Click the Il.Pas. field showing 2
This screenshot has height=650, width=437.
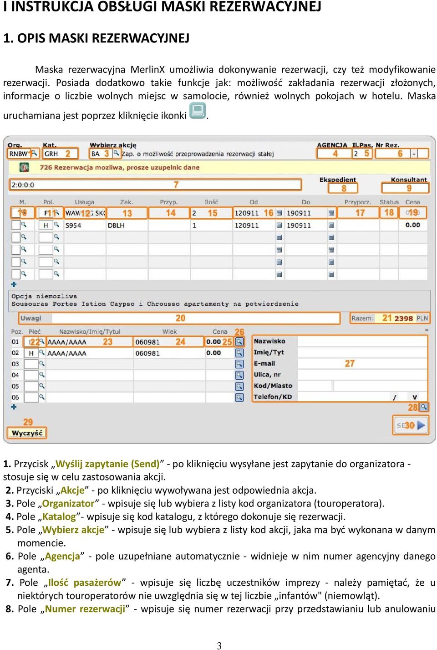click(362, 154)
